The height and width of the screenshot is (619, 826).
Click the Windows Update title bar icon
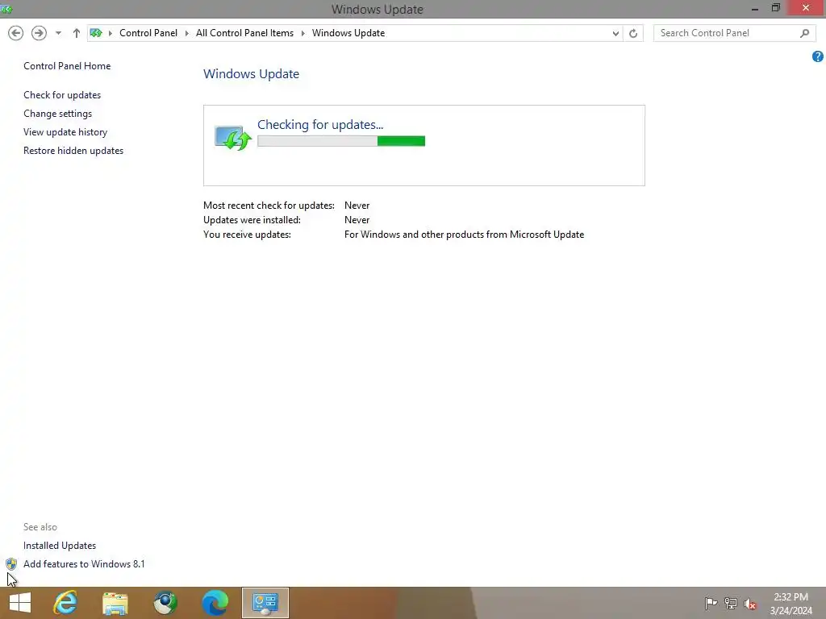point(6,9)
